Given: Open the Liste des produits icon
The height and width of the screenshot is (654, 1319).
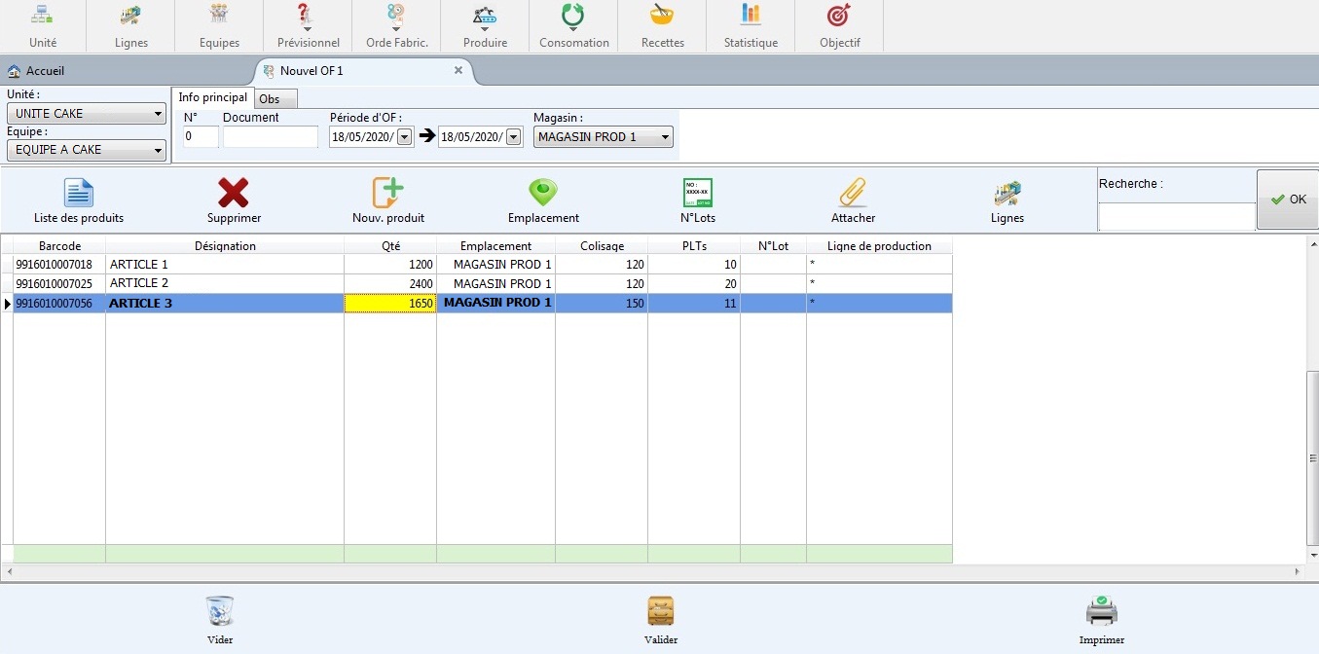Looking at the screenshot, I should pos(79,194).
